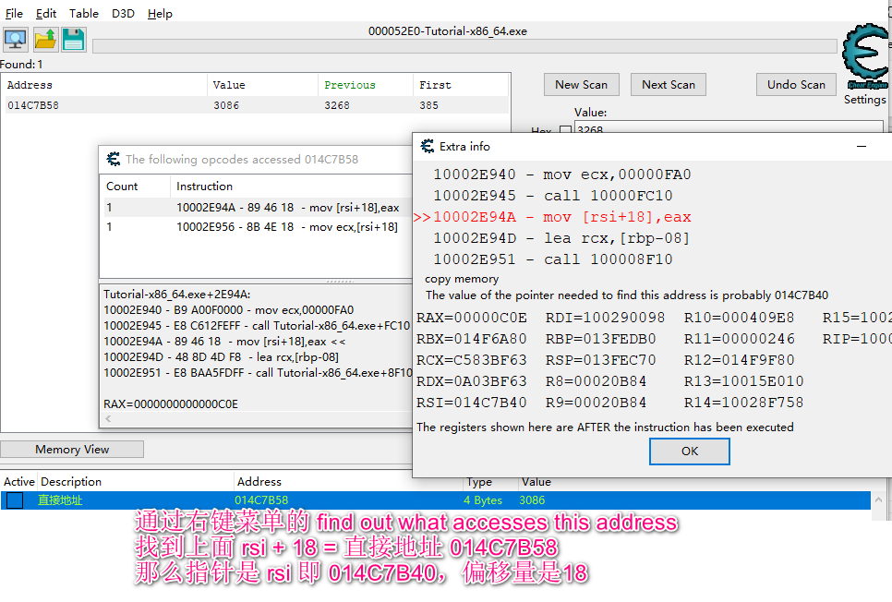Open a cheat table via folder icon
Viewport: 892px width, 602px height.
click(x=45, y=40)
